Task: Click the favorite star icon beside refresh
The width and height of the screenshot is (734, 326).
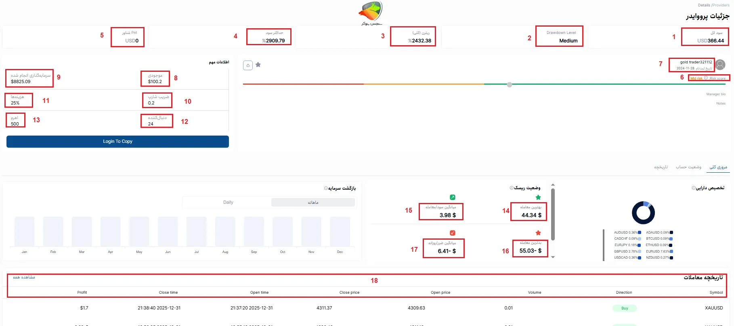Action: click(258, 65)
